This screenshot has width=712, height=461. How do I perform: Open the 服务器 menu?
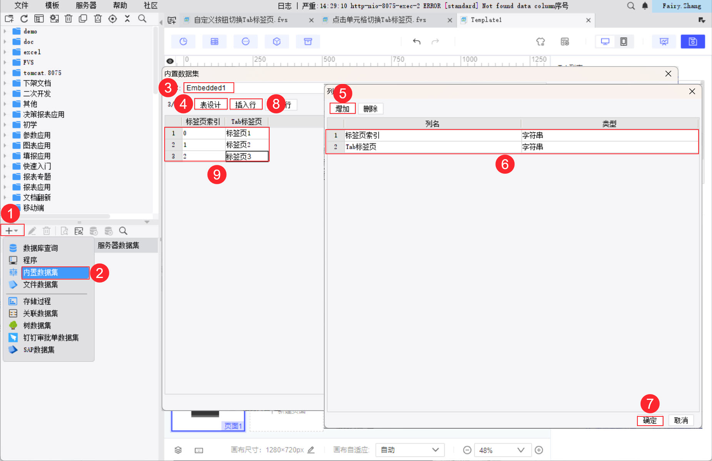click(86, 5)
